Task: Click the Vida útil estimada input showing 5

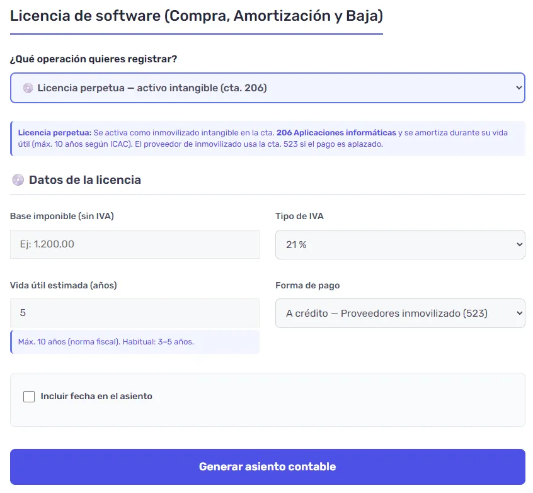Action: (x=134, y=313)
